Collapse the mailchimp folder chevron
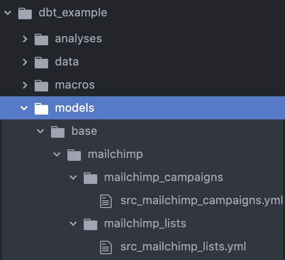The height and width of the screenshot is (260, 285). click(57, 155)
